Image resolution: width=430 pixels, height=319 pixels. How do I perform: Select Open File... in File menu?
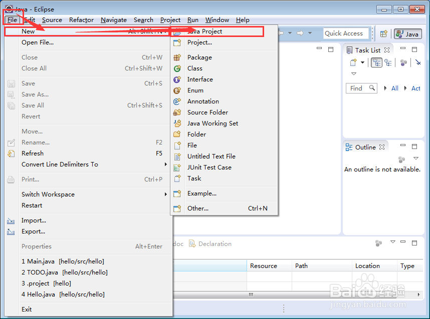[x=88, y=42]
